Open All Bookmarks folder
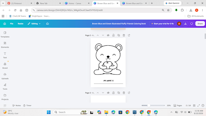Viewport: 206px width, 116px height. [196, 16]
